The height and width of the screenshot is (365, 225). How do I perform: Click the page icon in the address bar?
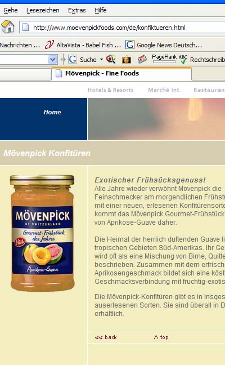pyautogui.click(x=25, y=28)
